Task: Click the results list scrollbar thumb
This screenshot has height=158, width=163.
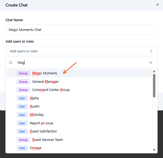Action: pos(154,86)
